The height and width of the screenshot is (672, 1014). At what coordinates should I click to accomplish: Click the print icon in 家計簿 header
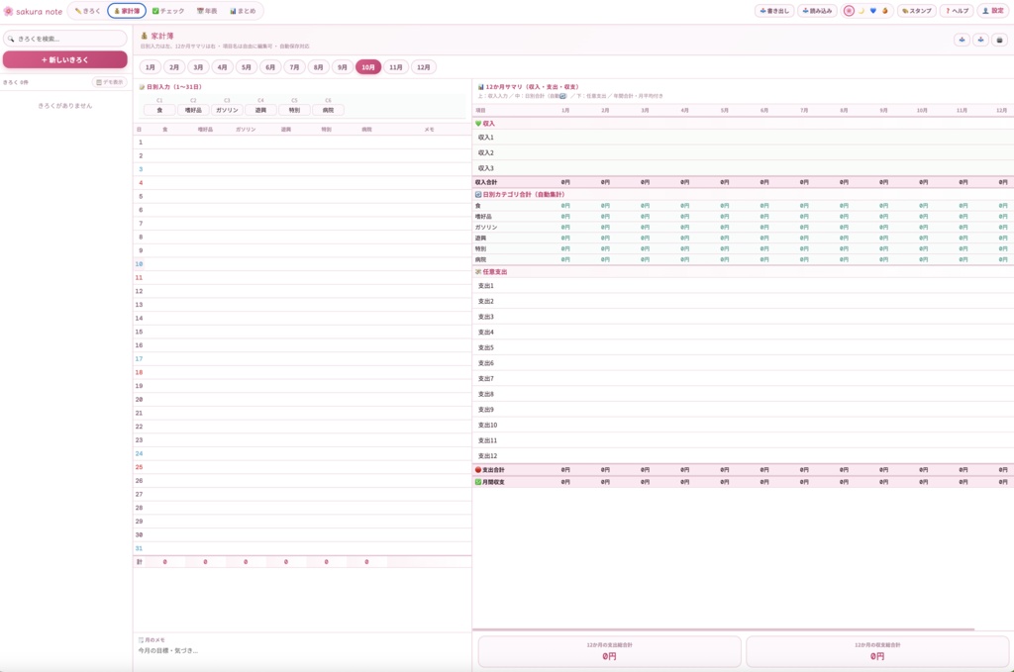click(x=999, y=40)
